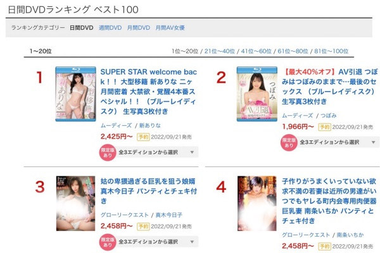Open the rank 2 cover thumbnail
Screen dimensions: 380x253
click(x=257, y=94)
